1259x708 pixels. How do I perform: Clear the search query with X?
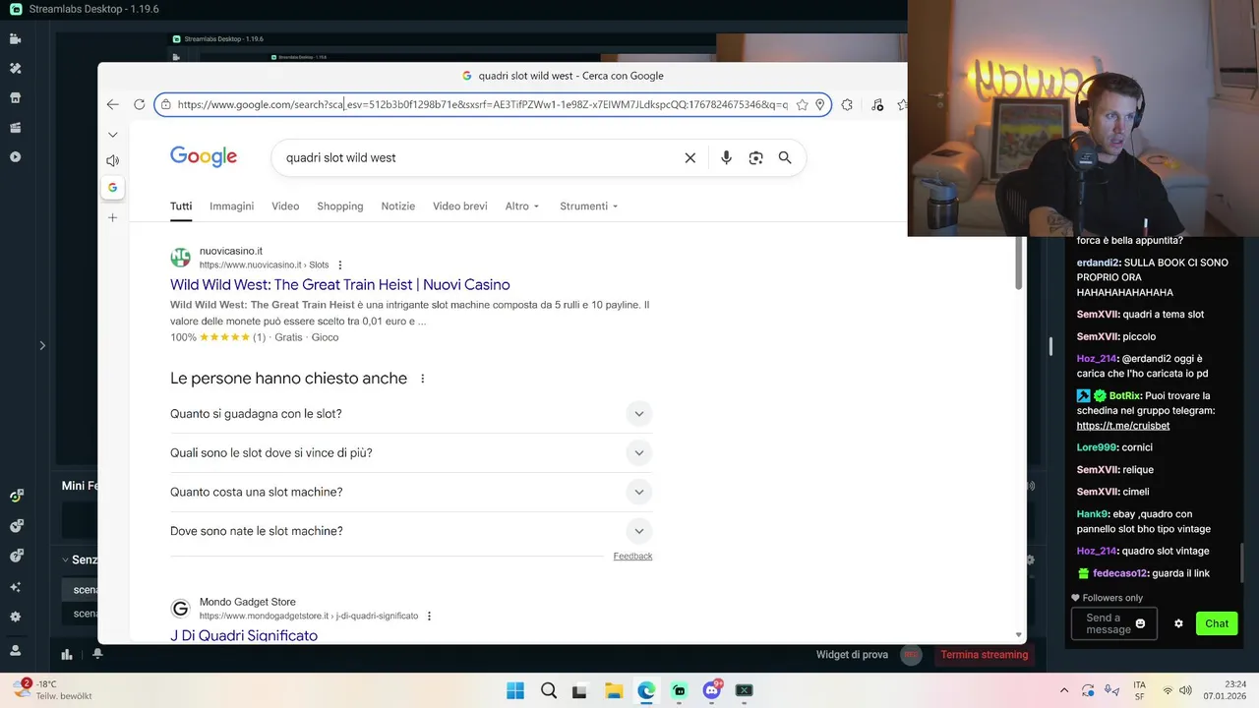(x=690, y=157)
